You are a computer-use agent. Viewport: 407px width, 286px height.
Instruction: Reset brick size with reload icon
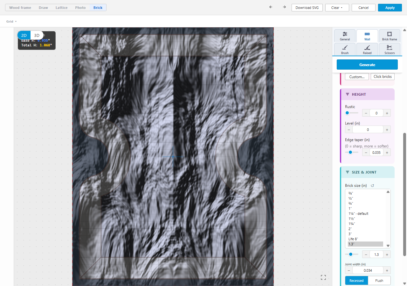click(x=373, y=186)
